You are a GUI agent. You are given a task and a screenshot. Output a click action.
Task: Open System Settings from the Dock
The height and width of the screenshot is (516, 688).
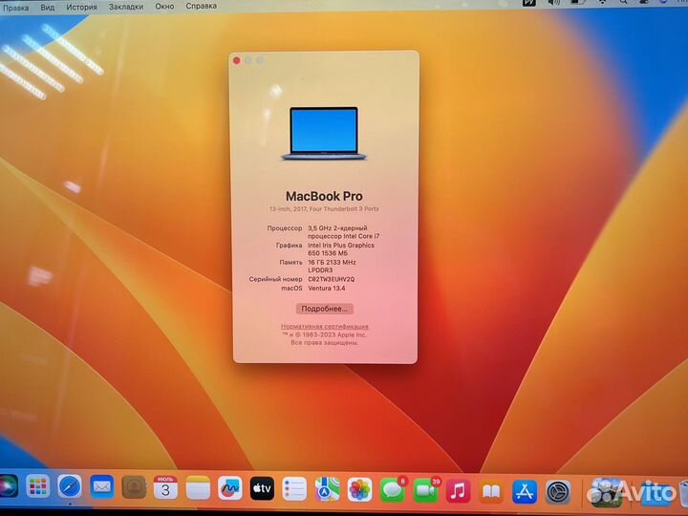click(558, 492)
